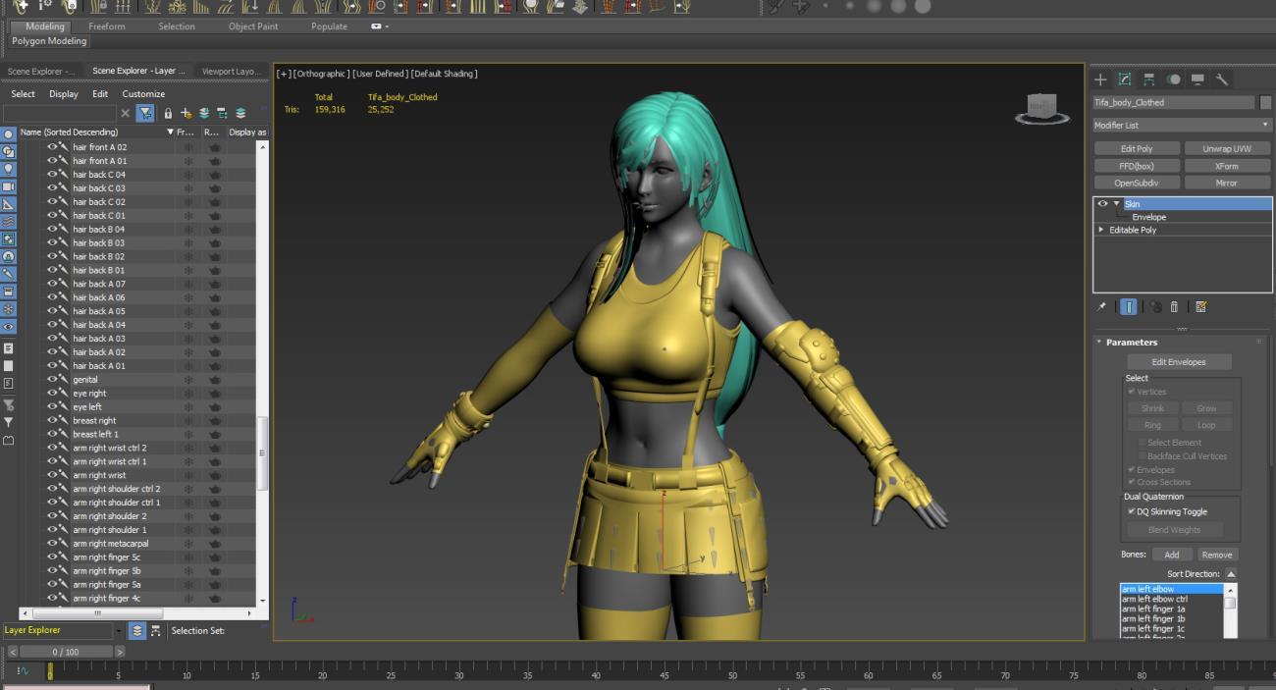Toggle visibility eye for eye right
The width and height of the screenshot is (1276, 690).
53,393
